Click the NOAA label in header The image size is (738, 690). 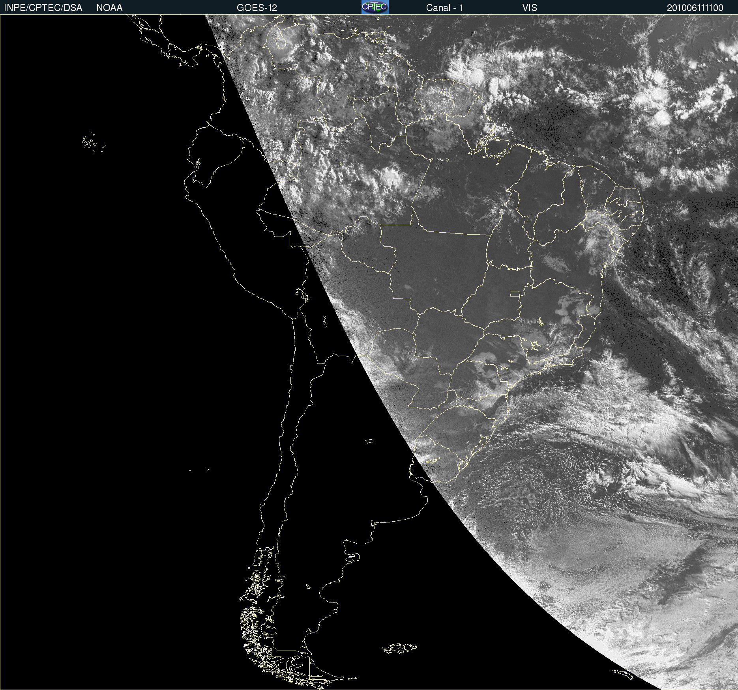[x=109, y=8]
